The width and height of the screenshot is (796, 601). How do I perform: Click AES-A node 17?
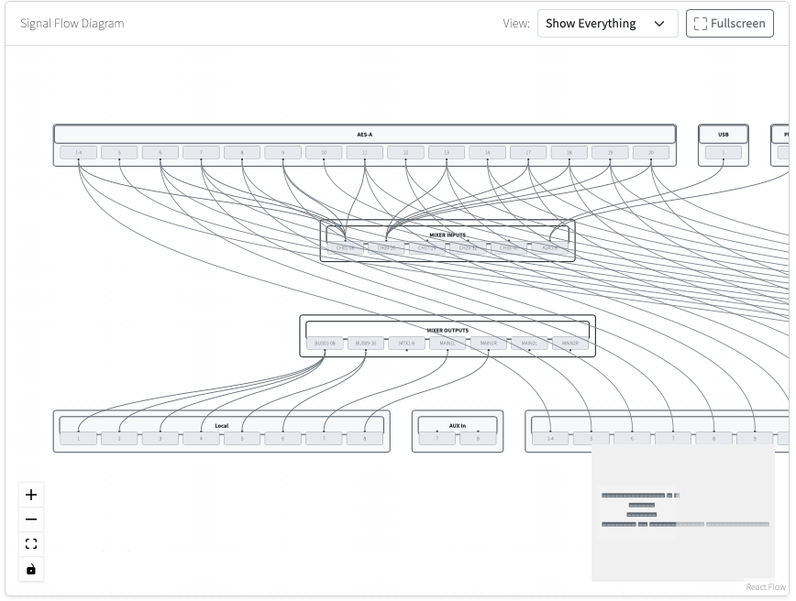(x=528, y=152)
